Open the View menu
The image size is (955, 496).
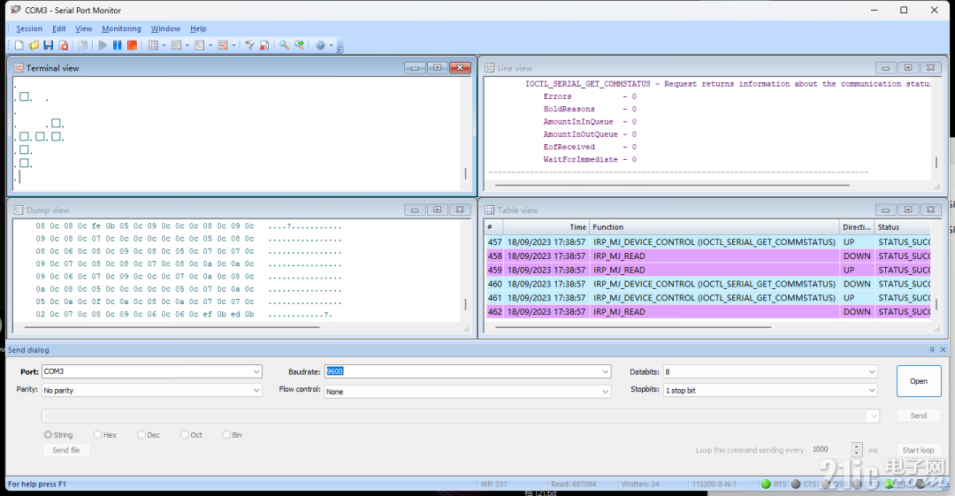[x=83, y=28]
